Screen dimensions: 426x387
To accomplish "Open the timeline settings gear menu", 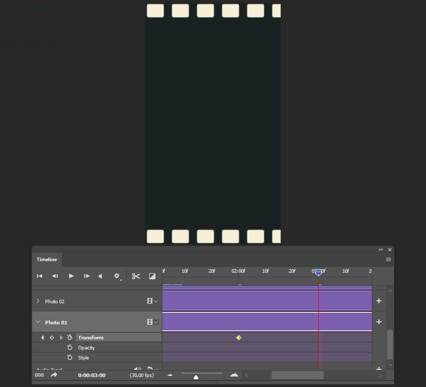I will tap(117, 276).
